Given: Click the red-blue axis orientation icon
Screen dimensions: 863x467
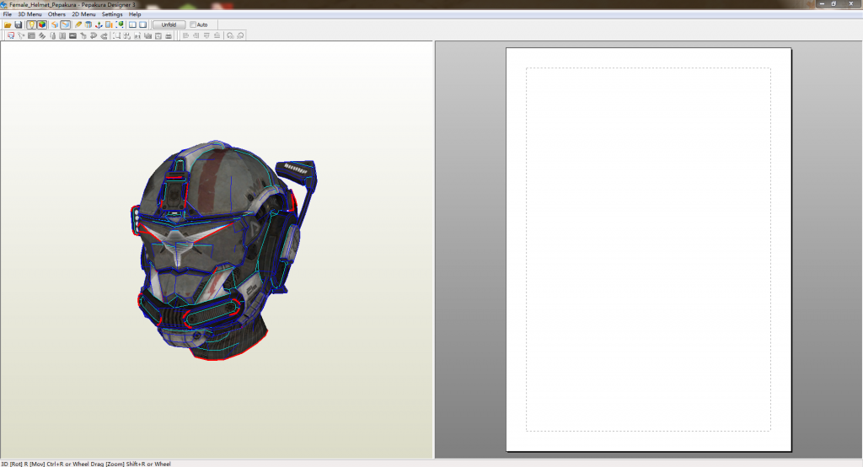Looking at the screenshot, I should coord(99,24).
